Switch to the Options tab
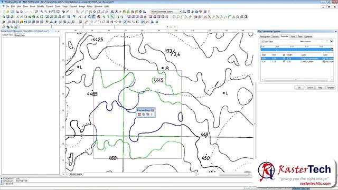This screenshot has height=190, width=338. (275, 36)
